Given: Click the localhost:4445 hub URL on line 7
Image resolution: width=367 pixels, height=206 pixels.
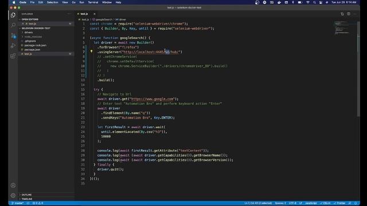Looking at the screenshot, I should (x=151, y=52).
